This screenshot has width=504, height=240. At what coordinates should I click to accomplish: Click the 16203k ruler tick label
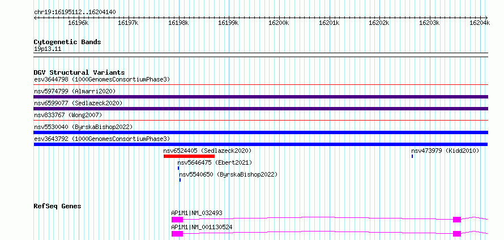click(x=429, y=23)
